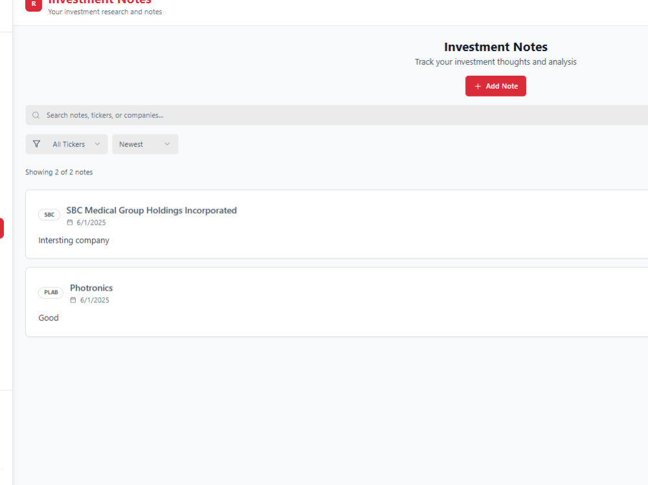
Task: Click the Investment Notes main heading
Action: pyautogui.click(x=496, y=47)
